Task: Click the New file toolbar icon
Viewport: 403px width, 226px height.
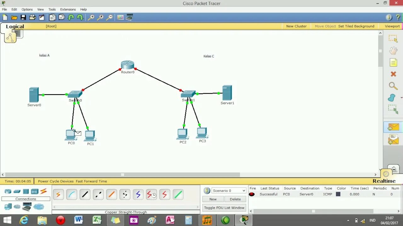Action: tap(5, 18)
